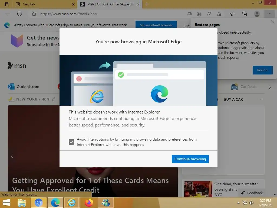Go to previous slide with left arrow

12,156
